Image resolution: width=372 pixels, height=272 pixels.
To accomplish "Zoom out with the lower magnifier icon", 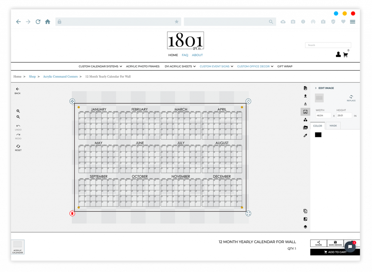I will coord(18,117).
